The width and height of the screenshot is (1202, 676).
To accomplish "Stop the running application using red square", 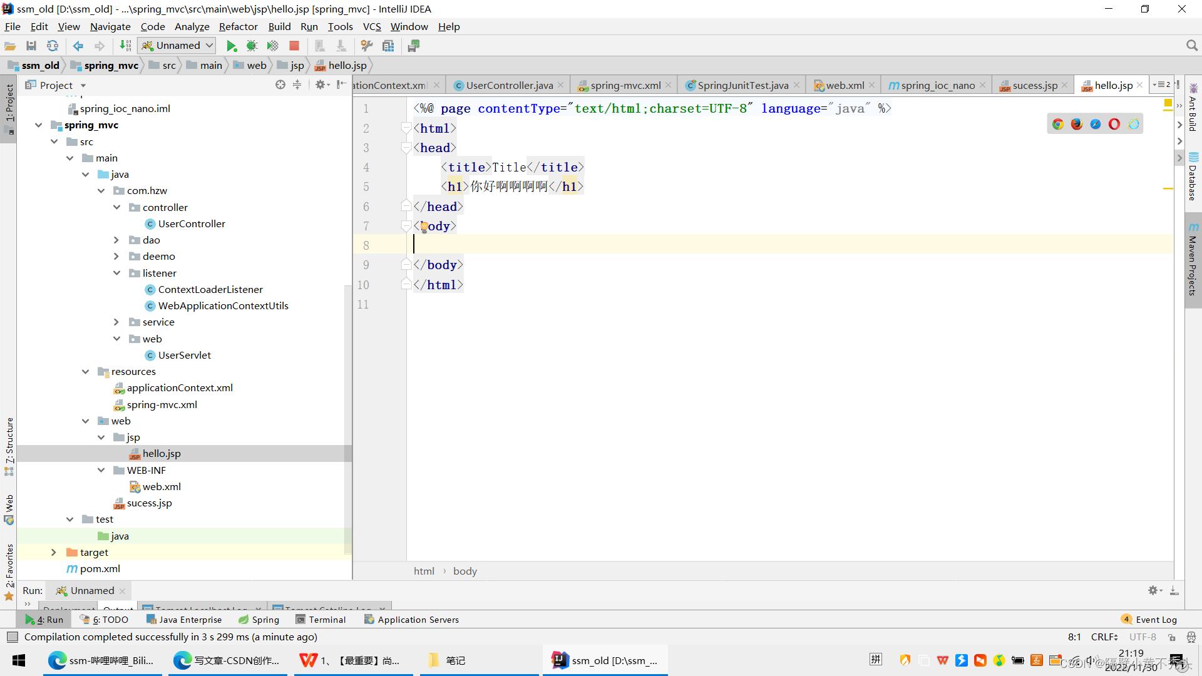I will pyautogui.click(x=294, y=45).
